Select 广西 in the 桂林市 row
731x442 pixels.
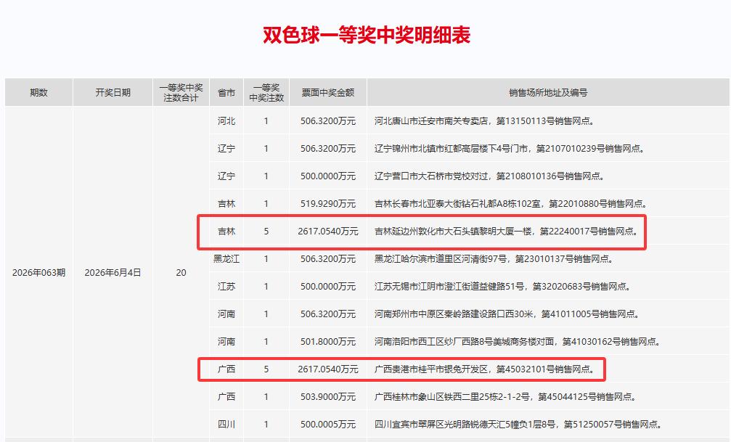point(226,396)
